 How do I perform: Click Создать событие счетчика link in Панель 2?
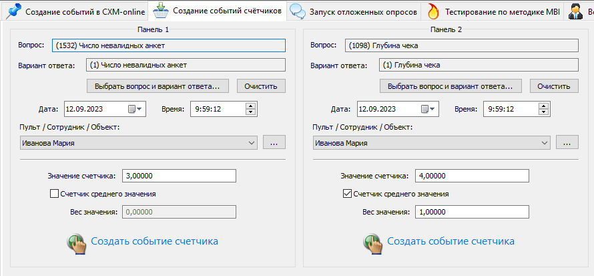(x=451, y=241)
